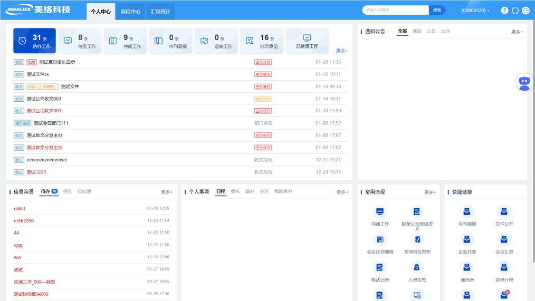Open the 会议汇总 quick link
Viewport: 535px width, 301px height.
click(x=504, y=240)
